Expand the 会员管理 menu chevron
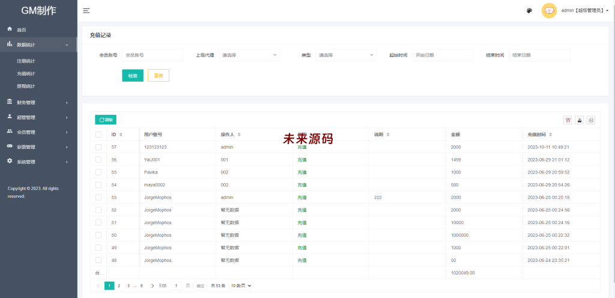The width and height of the screenshot is (615, 298). pos(67,133)
